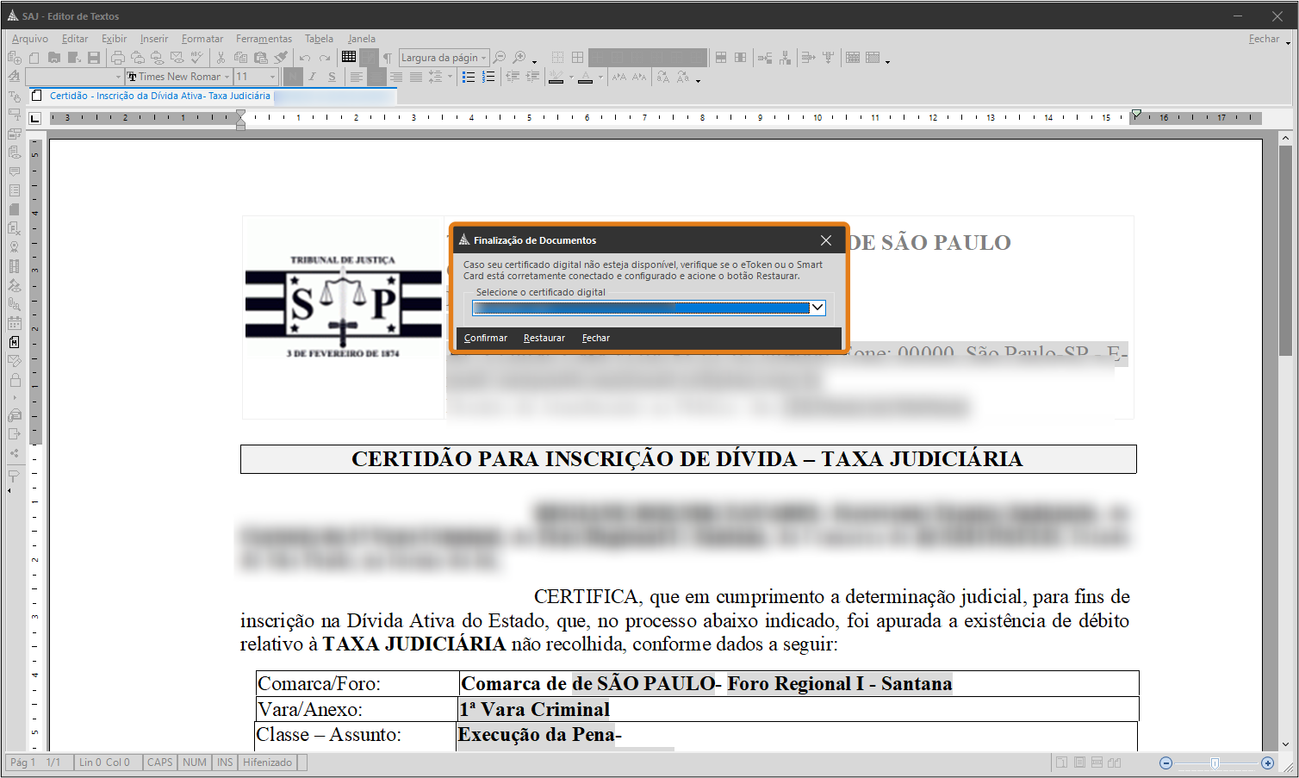Click the zoom in magnifier icon
This screenshot has height=778, width=1299.
[519, 58]
